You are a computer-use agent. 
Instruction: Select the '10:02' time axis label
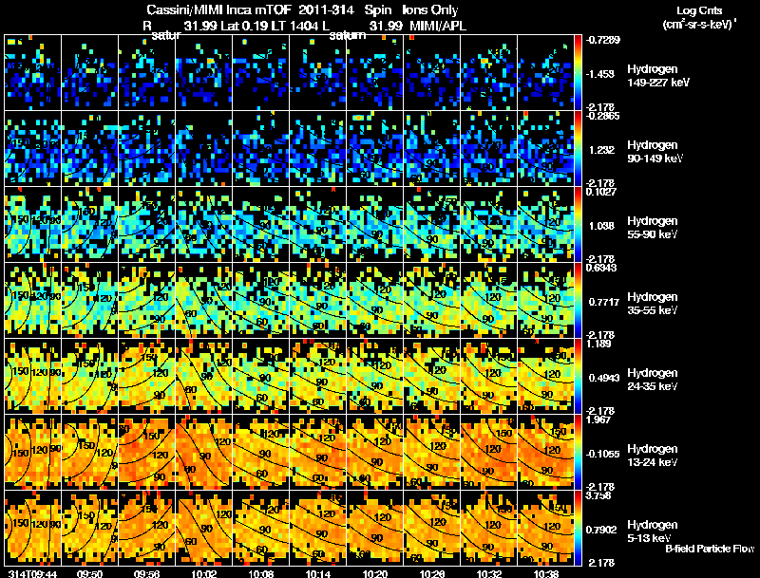(204, 573)
